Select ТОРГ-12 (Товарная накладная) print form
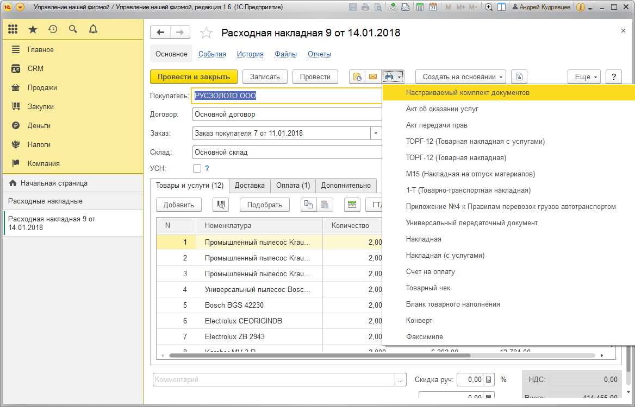Viewport: 635px width, 407px height. [x=456, y=157]
